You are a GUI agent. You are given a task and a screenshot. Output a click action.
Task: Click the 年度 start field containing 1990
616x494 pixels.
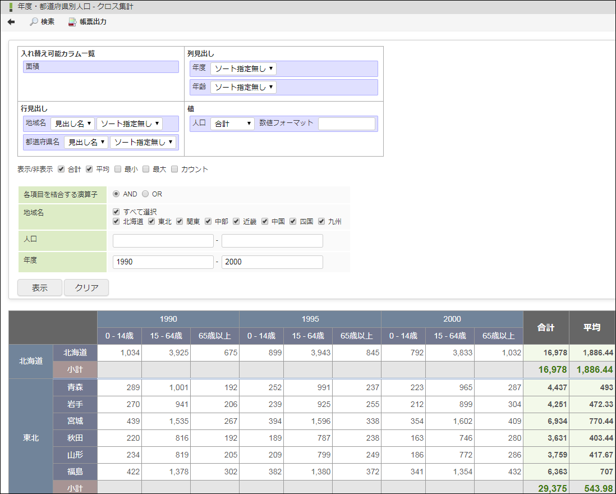tap(163, 262)
